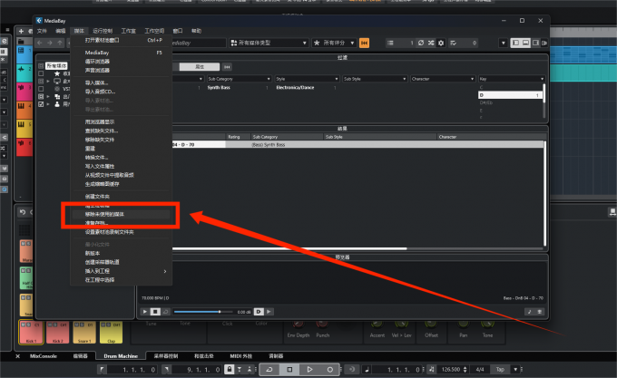Screen dimensions: 617x378
Task: Click the results list count icon in toolbar
Action: click(x=390, y=43)
